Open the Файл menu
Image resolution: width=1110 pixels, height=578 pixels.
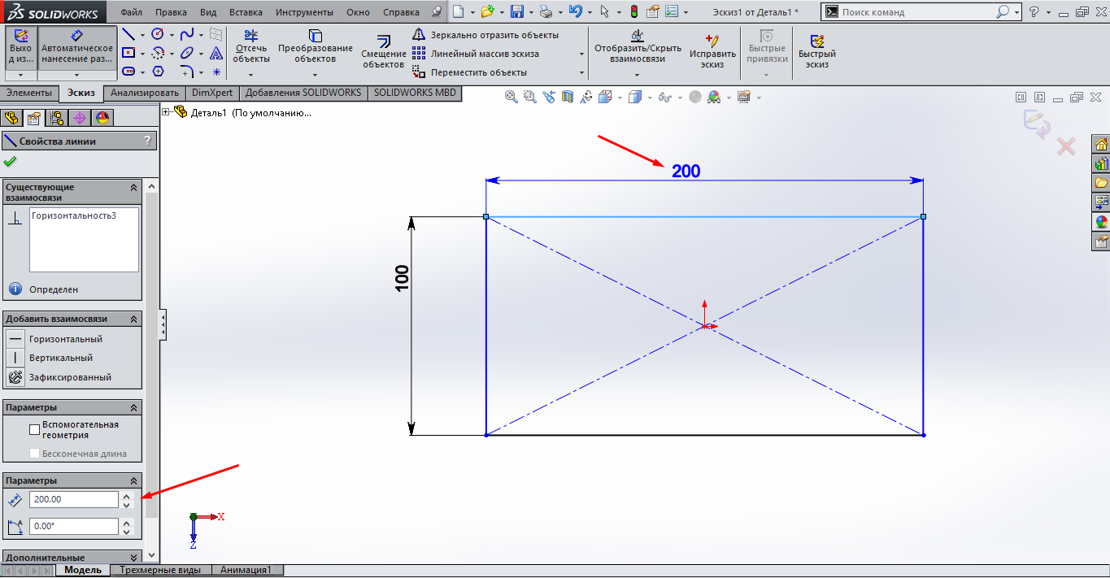[x=131, y=12]
